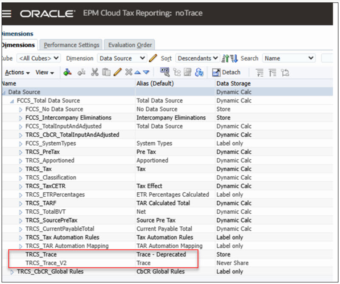Expand TRCS_Tax node

[x=20, y=169]
